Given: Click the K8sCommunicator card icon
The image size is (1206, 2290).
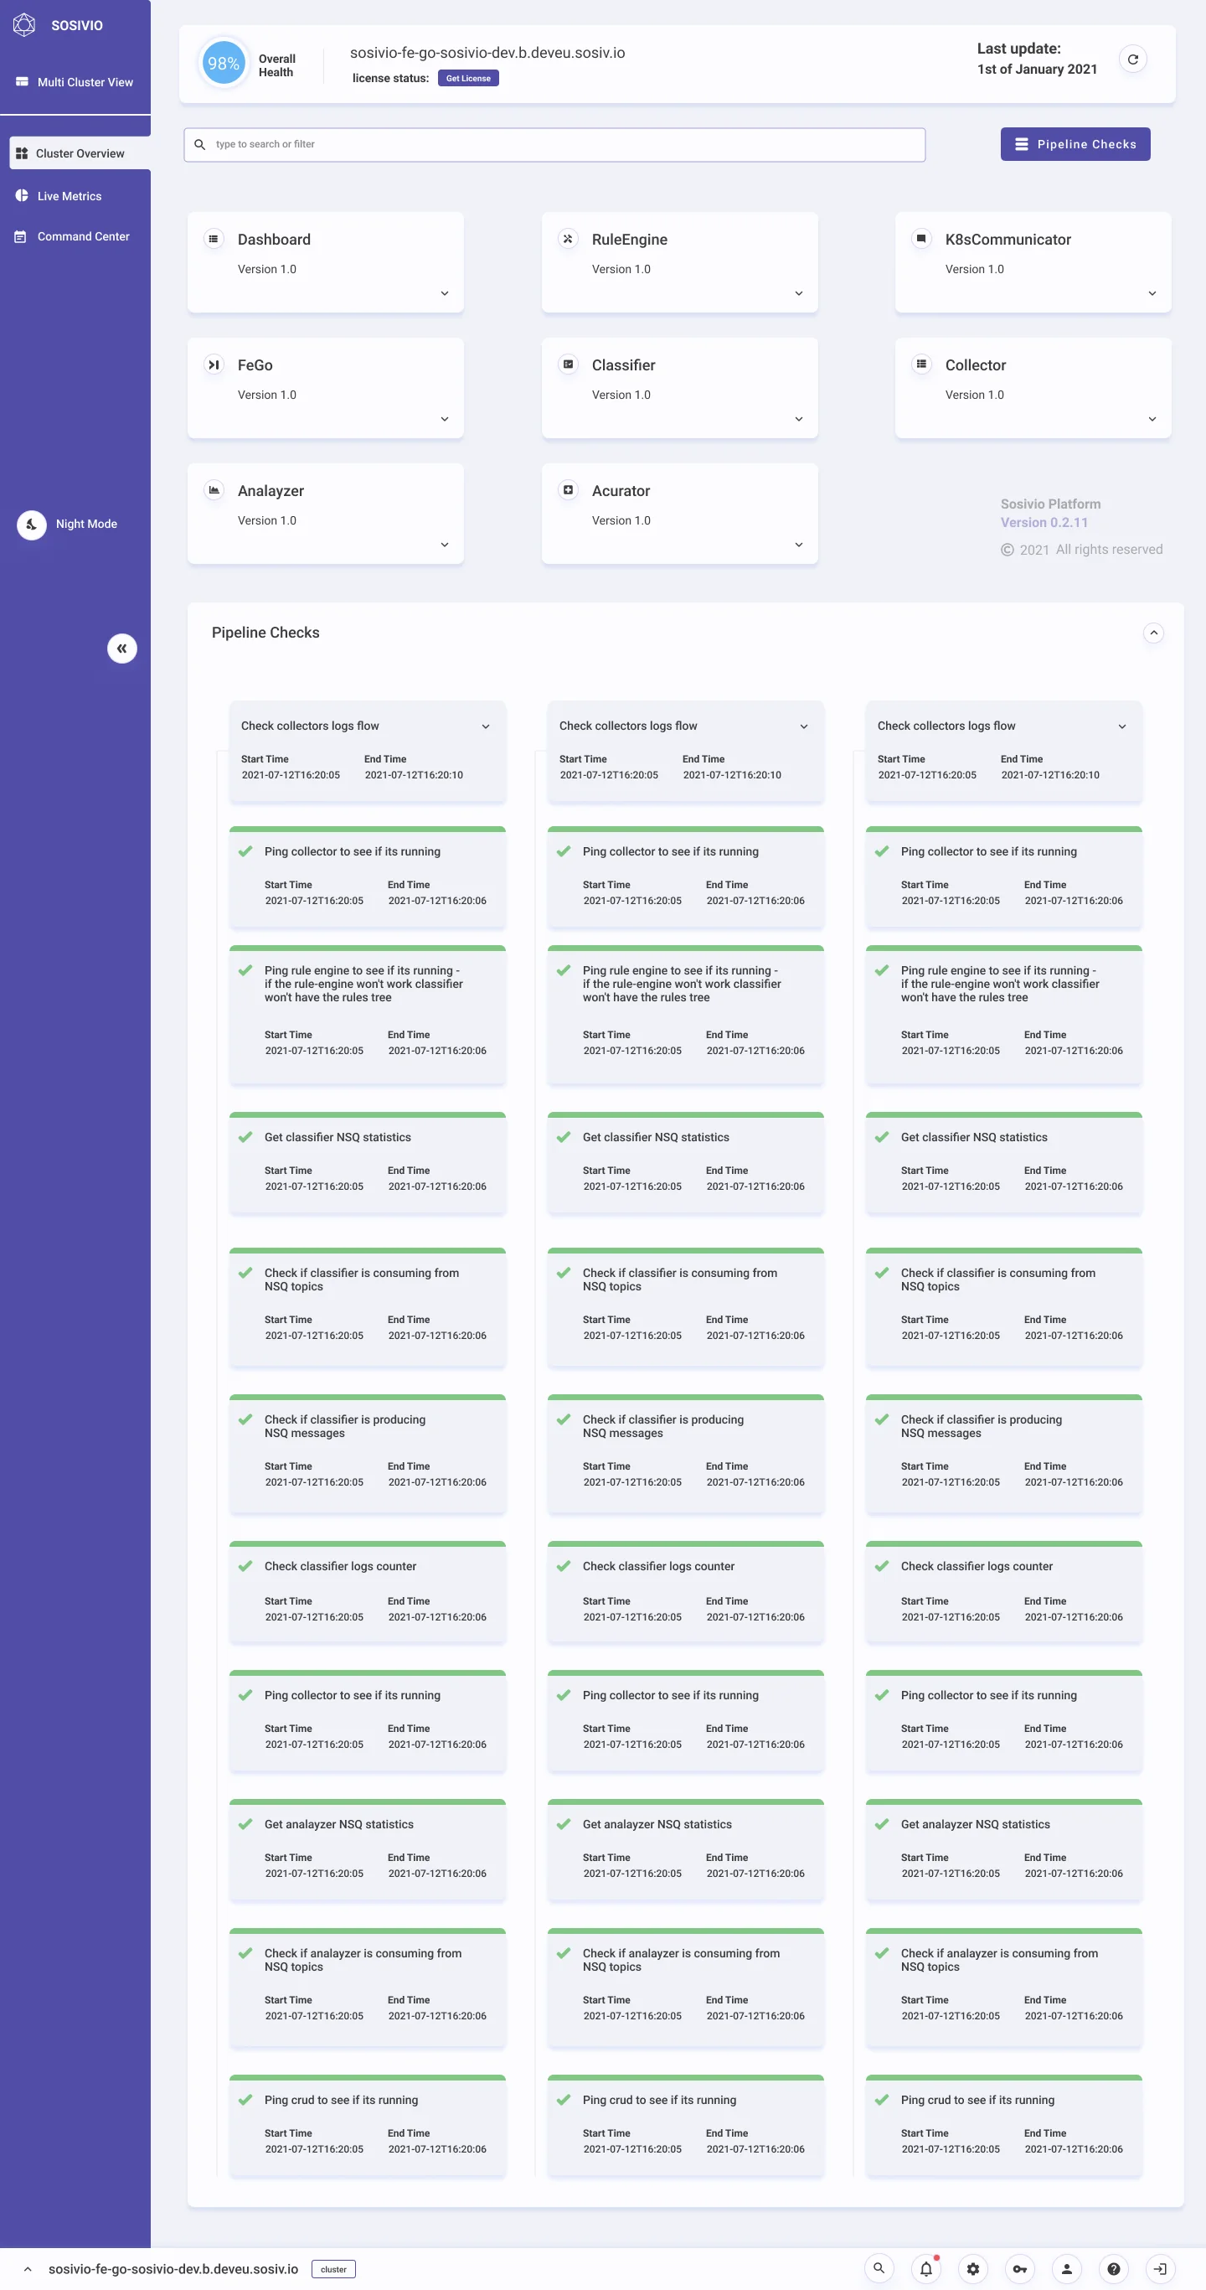Looking at the screenshot, I should coord(921,238).
